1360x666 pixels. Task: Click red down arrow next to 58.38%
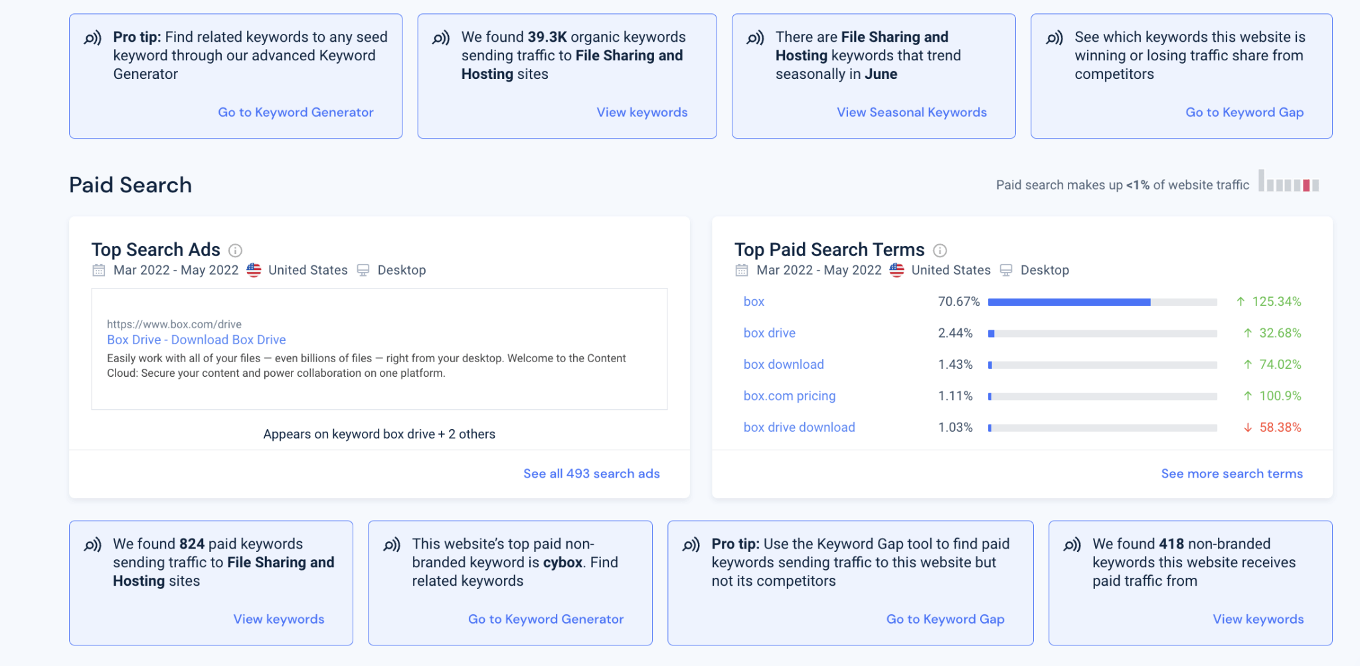coord(1248,428)
